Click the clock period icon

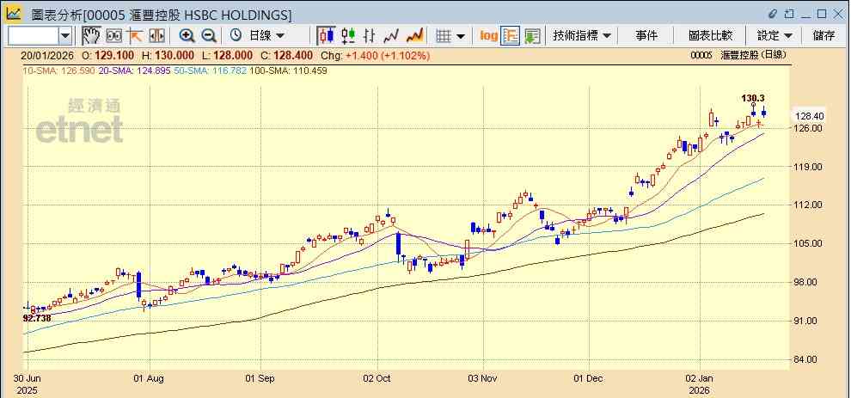236,36
